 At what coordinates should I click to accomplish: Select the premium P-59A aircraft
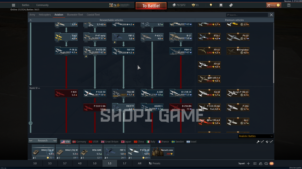(238, 107)
